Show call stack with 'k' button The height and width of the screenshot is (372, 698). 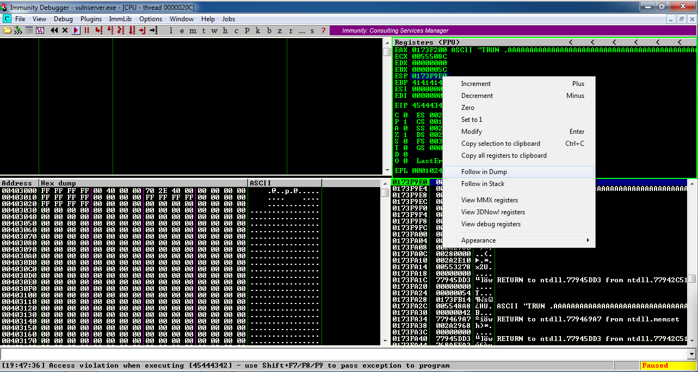[258, 30]
